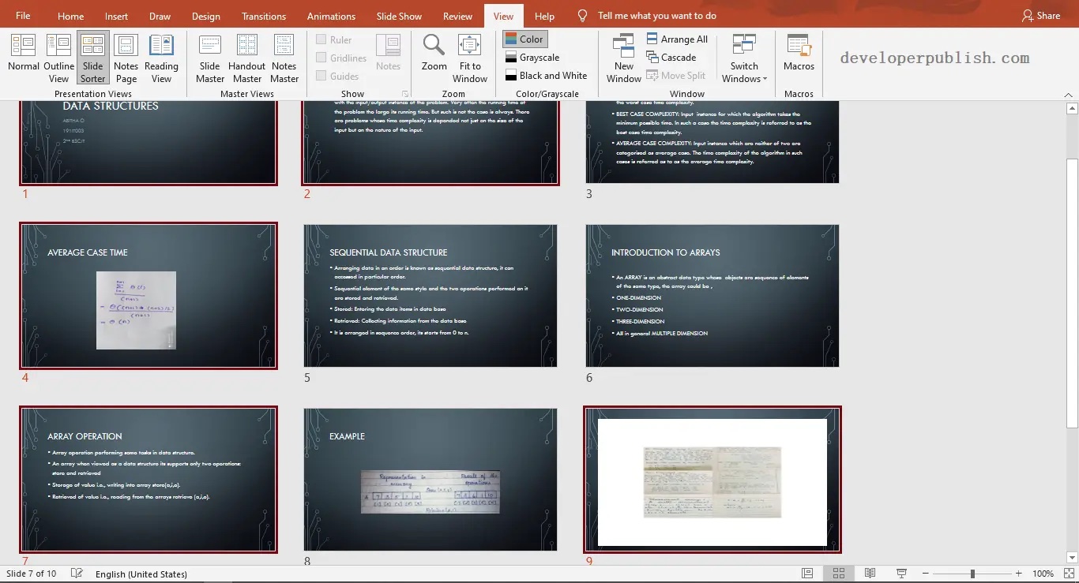
Task: Switch to Normal view in the ribbon
Action: coord(23,55)
